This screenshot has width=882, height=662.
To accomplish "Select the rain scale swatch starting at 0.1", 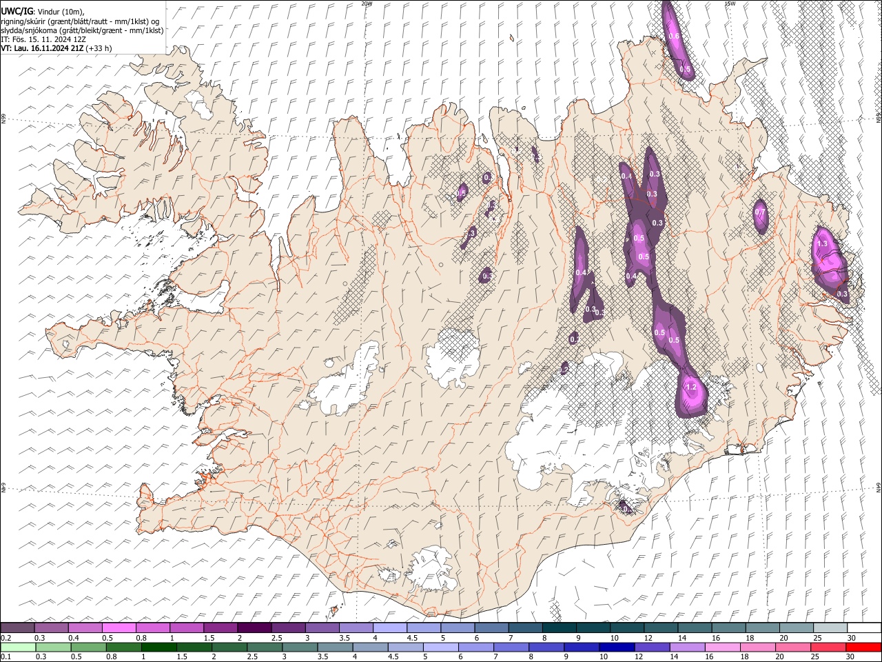I will [17, 648].
